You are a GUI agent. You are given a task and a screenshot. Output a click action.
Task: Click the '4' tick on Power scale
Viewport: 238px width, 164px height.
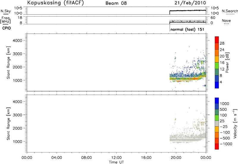(221, 82)
